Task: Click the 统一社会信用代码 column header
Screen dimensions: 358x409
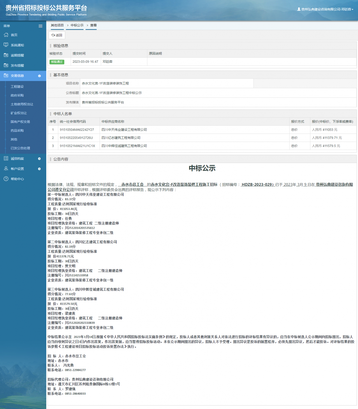Action: (x=73, y=122)
